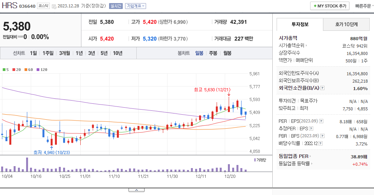Click the 시가총액 value 880억원

coord(359,39)
